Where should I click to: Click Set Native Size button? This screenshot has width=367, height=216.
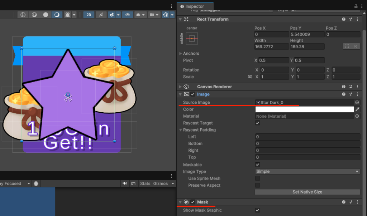pyautogui.click(x=307, y=192)
